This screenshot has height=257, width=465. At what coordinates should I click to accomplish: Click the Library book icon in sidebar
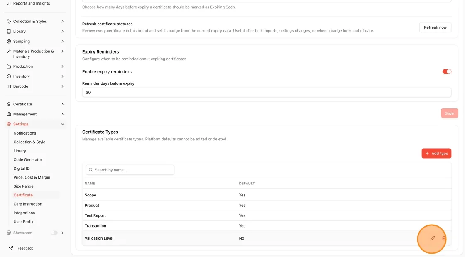coord(9,32)
